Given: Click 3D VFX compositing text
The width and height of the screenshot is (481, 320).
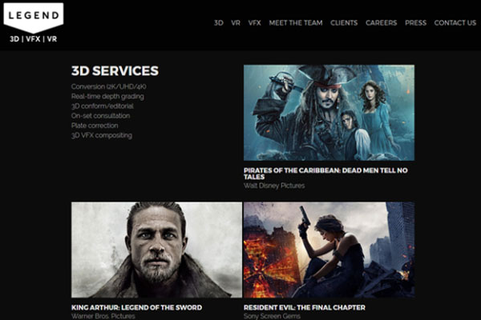Looking at the screenshot, I should coord(102,135).
